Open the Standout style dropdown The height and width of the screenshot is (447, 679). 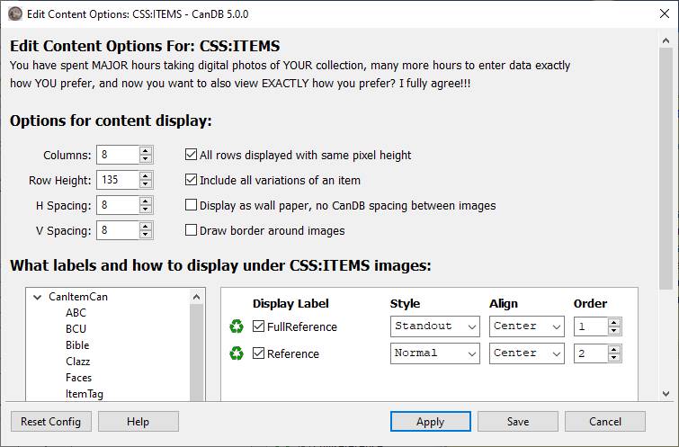click(x=434, y=326)
